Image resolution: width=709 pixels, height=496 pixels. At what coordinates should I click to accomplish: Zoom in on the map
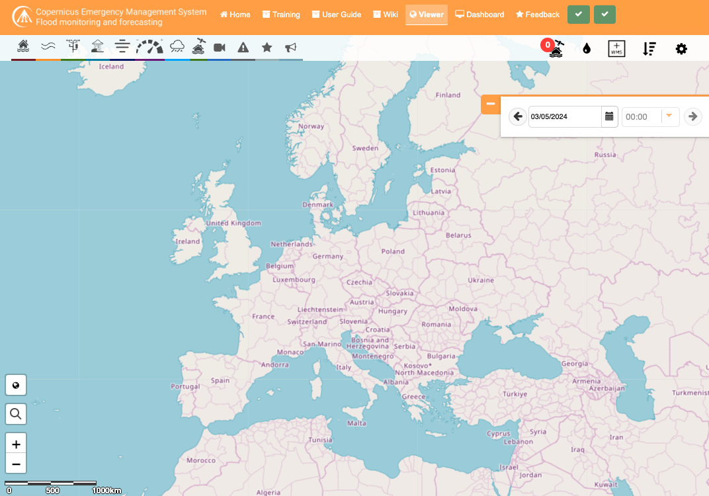pyautogui.click(x=16, y=444)
